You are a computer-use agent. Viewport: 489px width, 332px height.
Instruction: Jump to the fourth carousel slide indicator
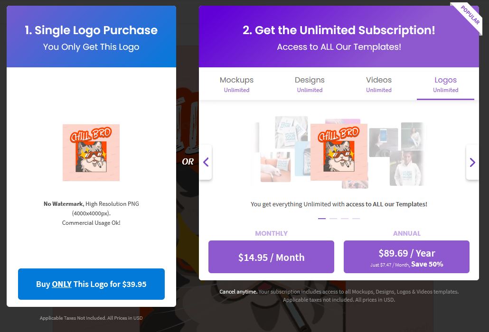(x=356, y=219)
